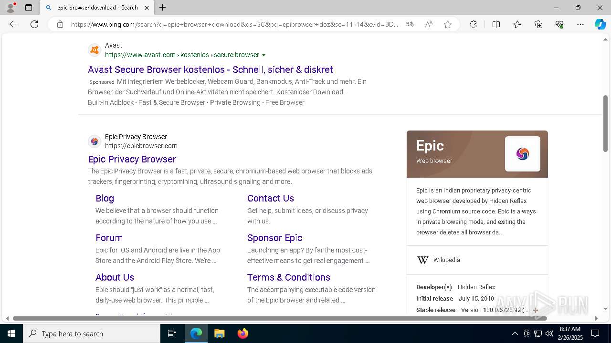The image size is (611, 343).
Task: Open the network status icon
Action: 537,333
